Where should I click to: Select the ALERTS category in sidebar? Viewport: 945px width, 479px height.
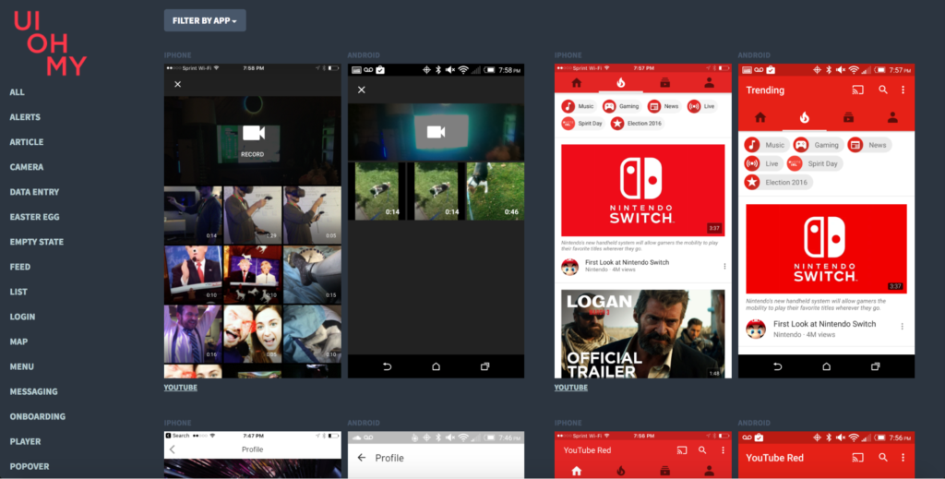tap(25, 117)
